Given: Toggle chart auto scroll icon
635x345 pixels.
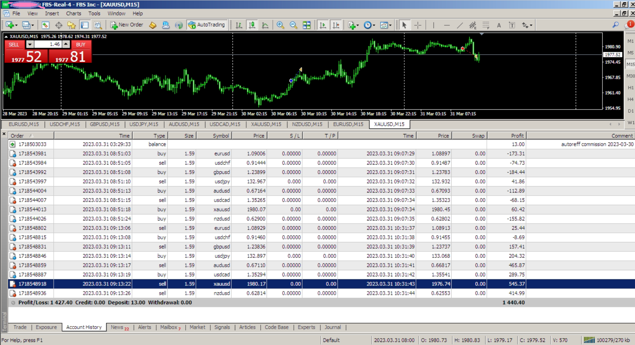Looking at the screenshot, I should [323, 25].
